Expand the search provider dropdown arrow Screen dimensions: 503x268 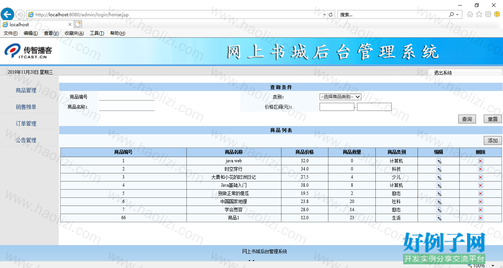[458, 15]
